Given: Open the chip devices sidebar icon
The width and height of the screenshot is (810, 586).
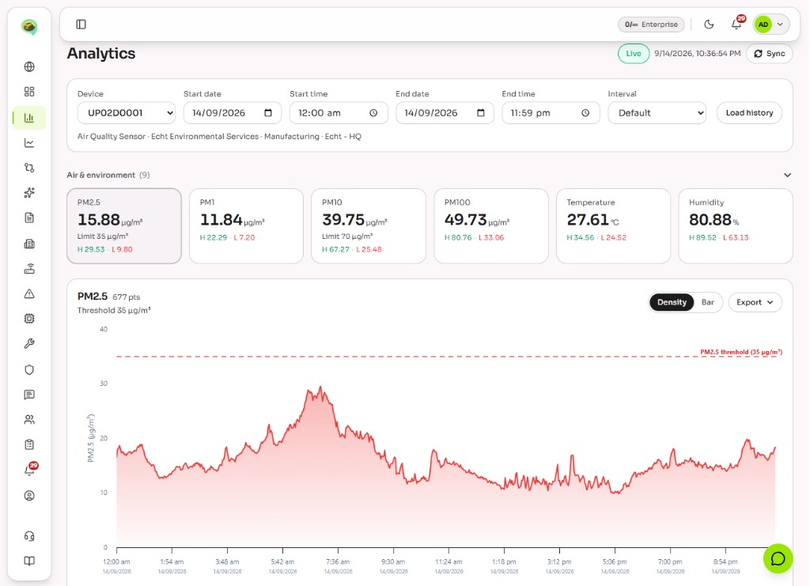Looking at the screenshot, I should point(29,319).
